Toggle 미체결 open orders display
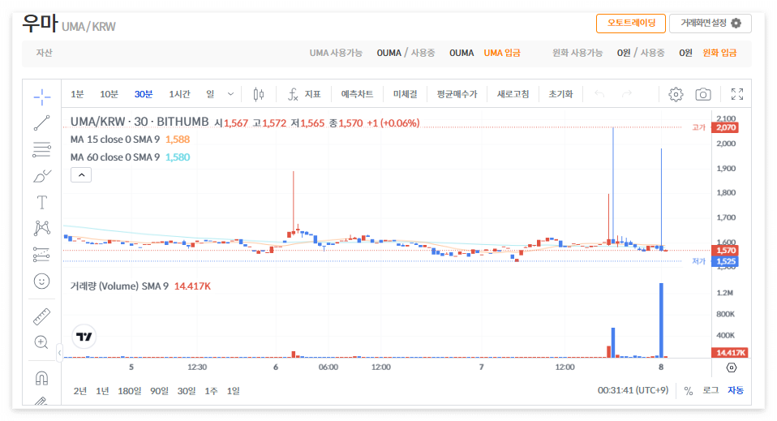The image size is (777, 421). tap(406, 94)
